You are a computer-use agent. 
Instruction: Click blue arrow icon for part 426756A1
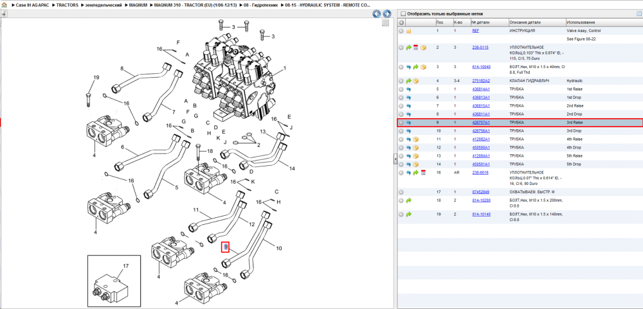pos(408,131)
